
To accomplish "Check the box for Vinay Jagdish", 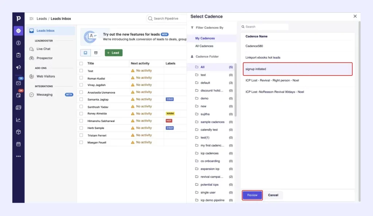I will (81, 85).
